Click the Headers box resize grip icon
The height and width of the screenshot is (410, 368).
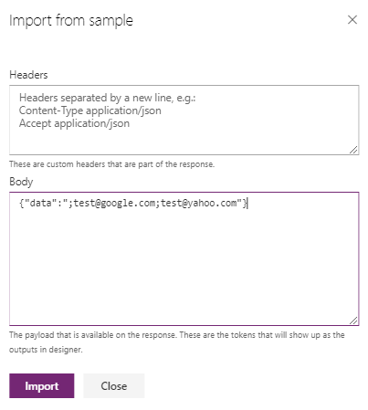pyautogui.click(x=353, y=150)
